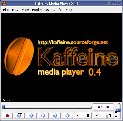
Task: Open the File menu
Action: pos(6,10)
